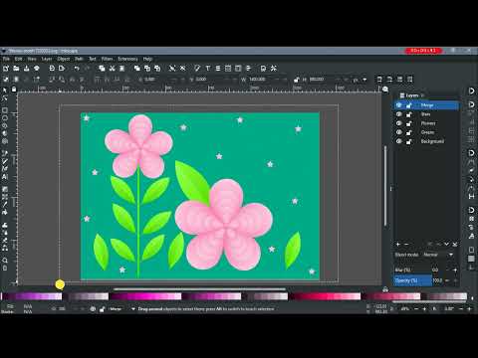Click the Open file folder icon
This screenshot has height=358, width=478.
[16, 69]
